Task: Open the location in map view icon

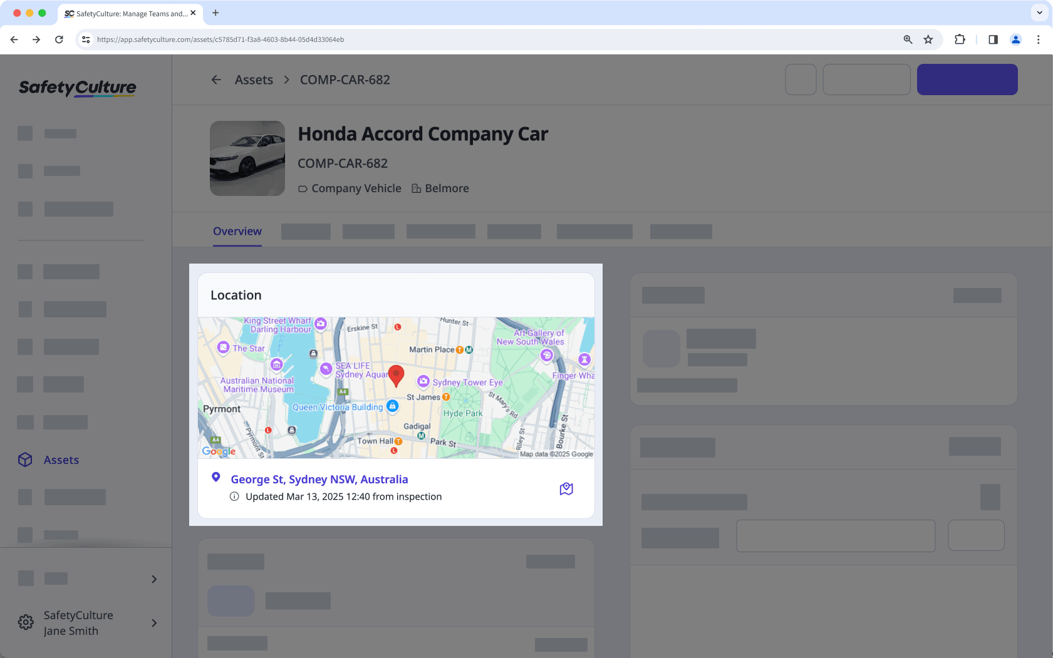Action: pyautogui.click(x=566, y=488)
